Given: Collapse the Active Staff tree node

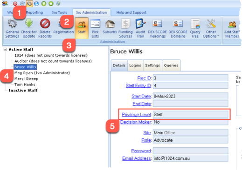Looking at the screenshot, I should coord(5,49).
